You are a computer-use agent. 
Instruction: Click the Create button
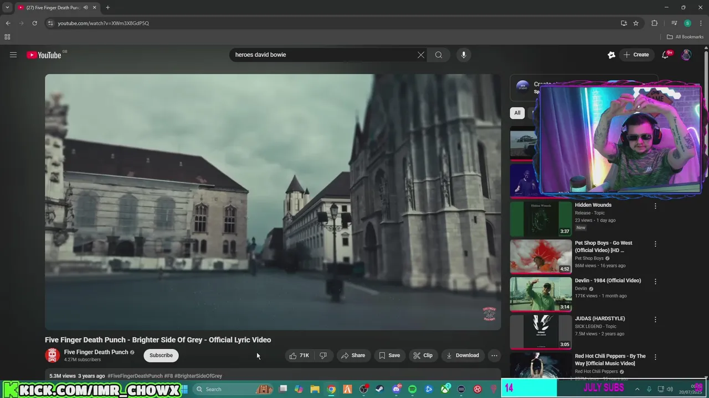tap(636, 55)
